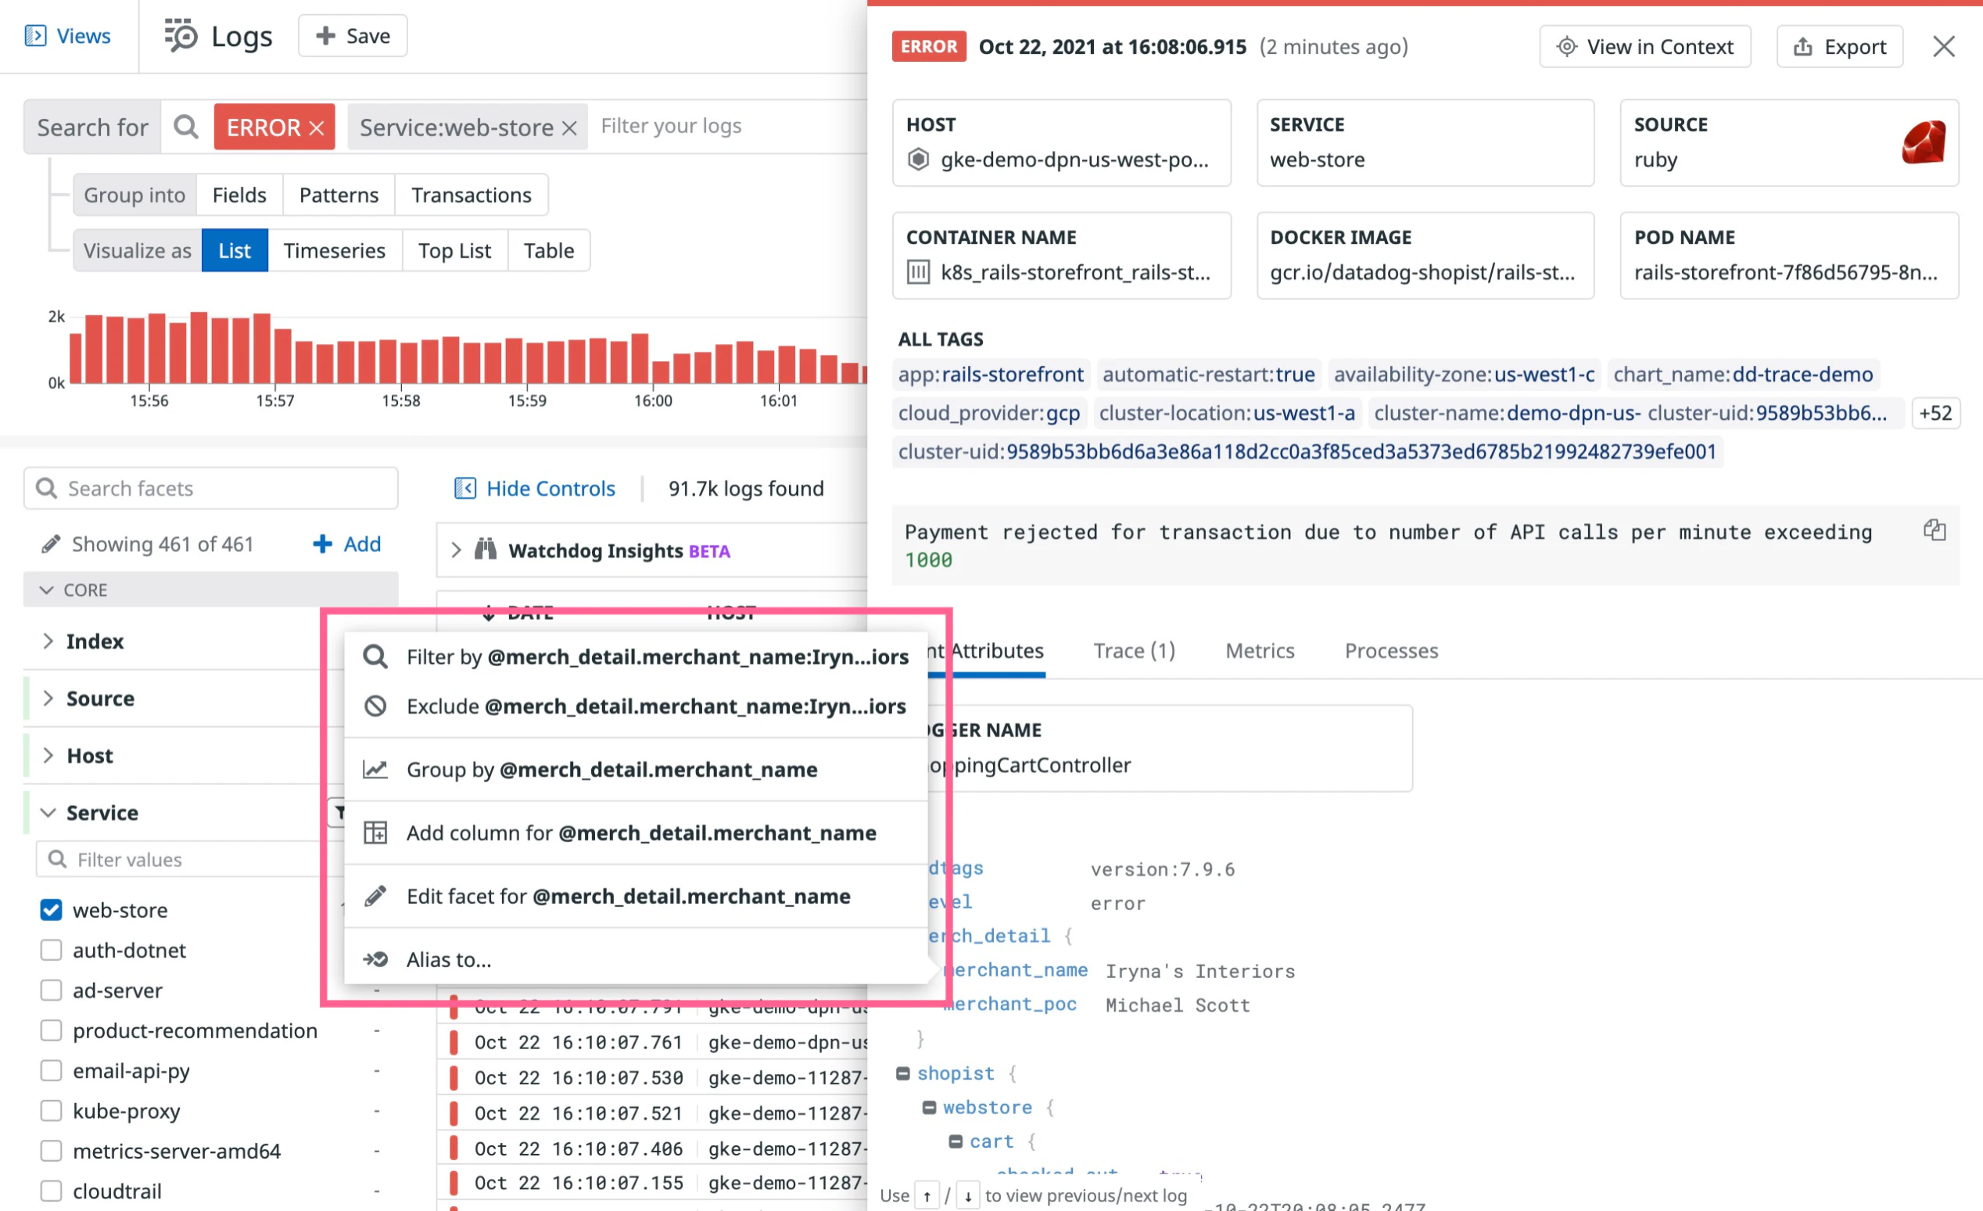Click the cloud_provider:gcp tag
1983x1211 pixels.
coord(989,414)
